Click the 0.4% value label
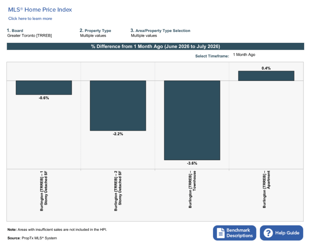Screen dimensions: 311x250 (266, 68)
